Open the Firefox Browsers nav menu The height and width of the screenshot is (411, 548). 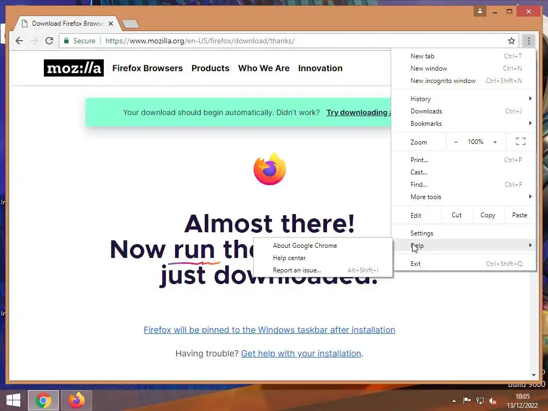148,68
